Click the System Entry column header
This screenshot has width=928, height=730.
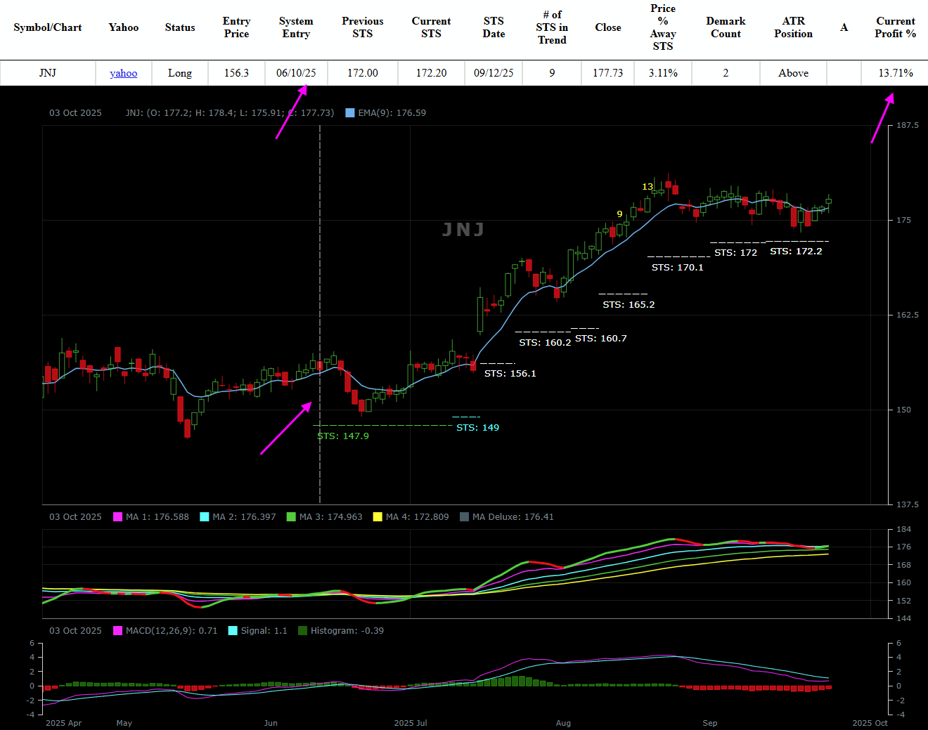tap(296, 27)
